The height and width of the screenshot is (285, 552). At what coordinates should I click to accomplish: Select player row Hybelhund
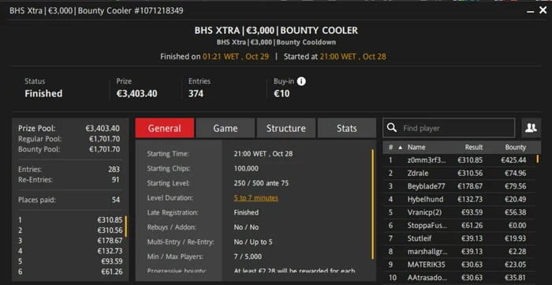coord(459,200)
